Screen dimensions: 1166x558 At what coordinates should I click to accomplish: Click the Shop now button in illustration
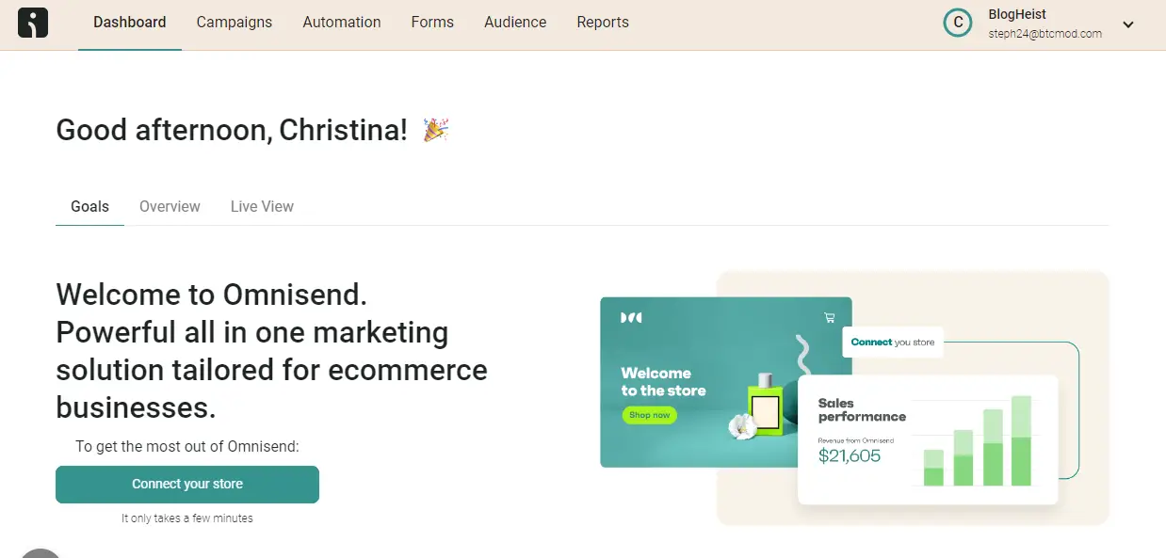(x=650, y=415)
